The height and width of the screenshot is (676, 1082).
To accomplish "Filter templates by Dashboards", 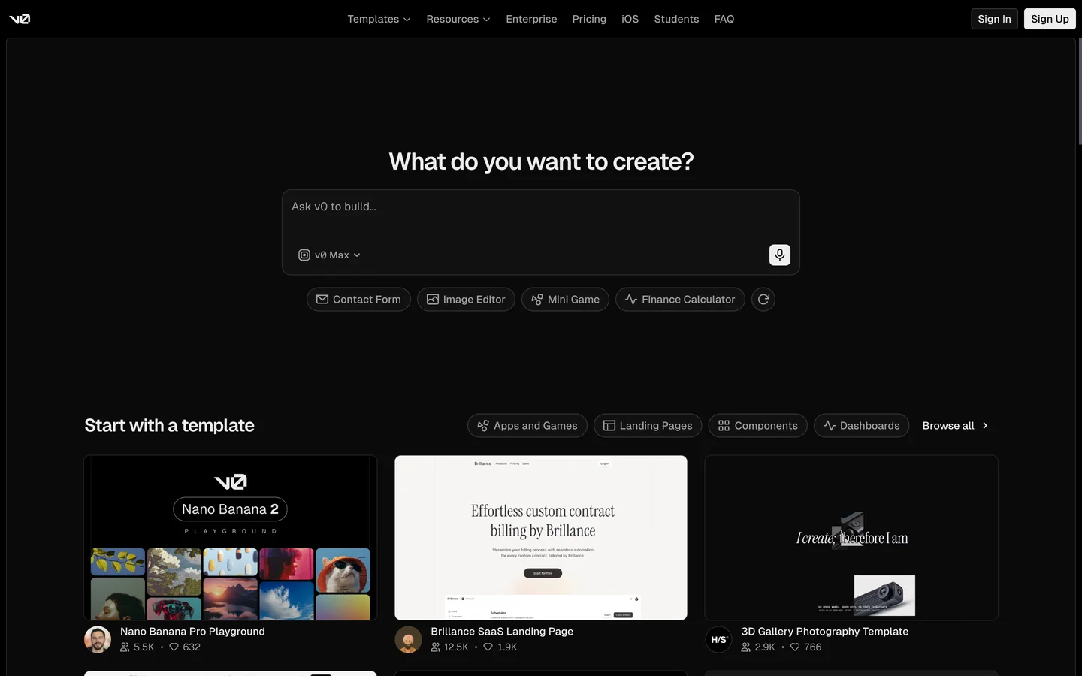I will tap(861, 426).
